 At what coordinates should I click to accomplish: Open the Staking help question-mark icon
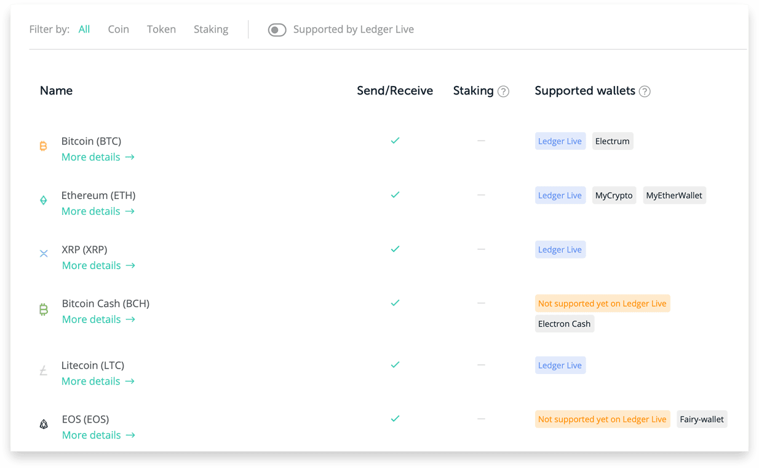[503, 92]
